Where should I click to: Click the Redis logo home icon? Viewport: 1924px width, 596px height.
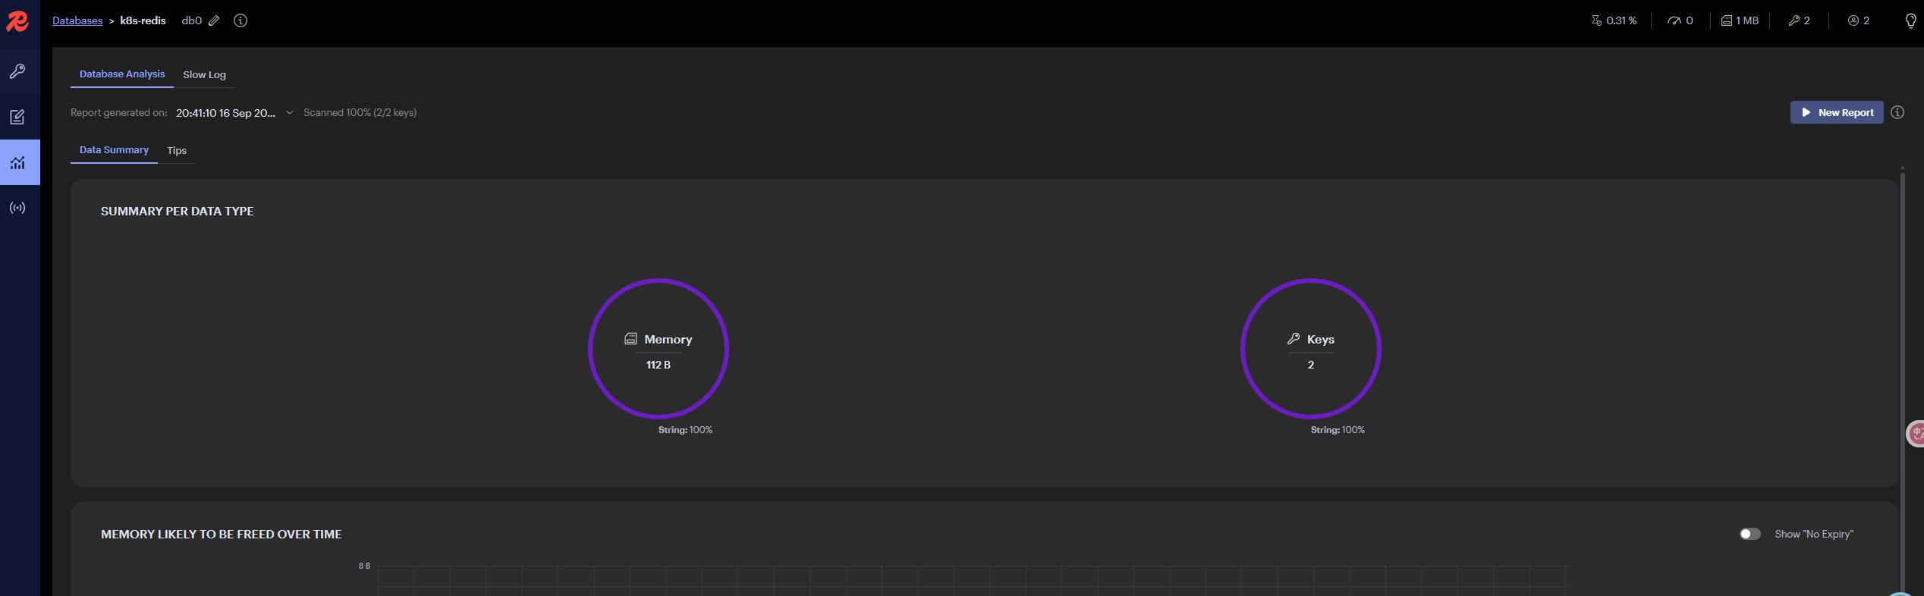17,21
